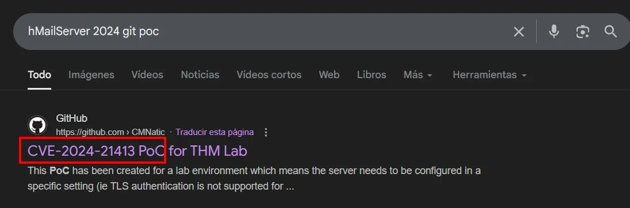
Task: Open three-dot options for GitHub result
Action: 265,132
